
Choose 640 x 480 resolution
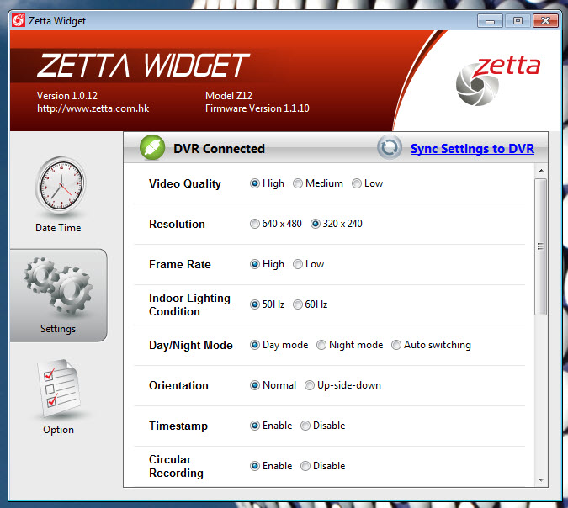click(255, 224)
